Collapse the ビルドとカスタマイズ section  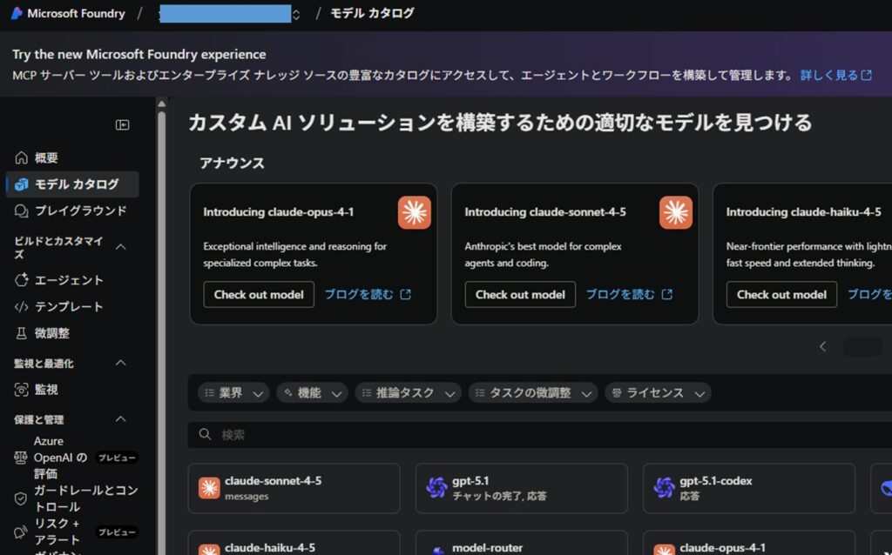click(121, 247)
